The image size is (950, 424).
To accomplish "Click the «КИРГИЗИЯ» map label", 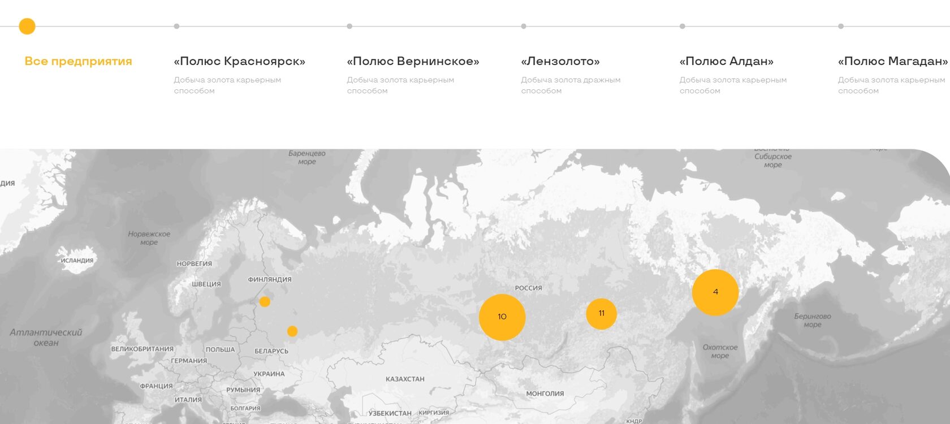I will pyautogui.click(x=434, y=413).
